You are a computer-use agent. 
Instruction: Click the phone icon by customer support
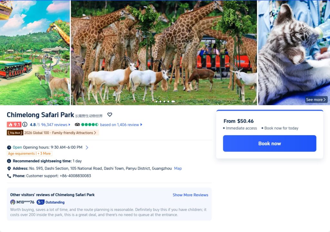point(9,176)
